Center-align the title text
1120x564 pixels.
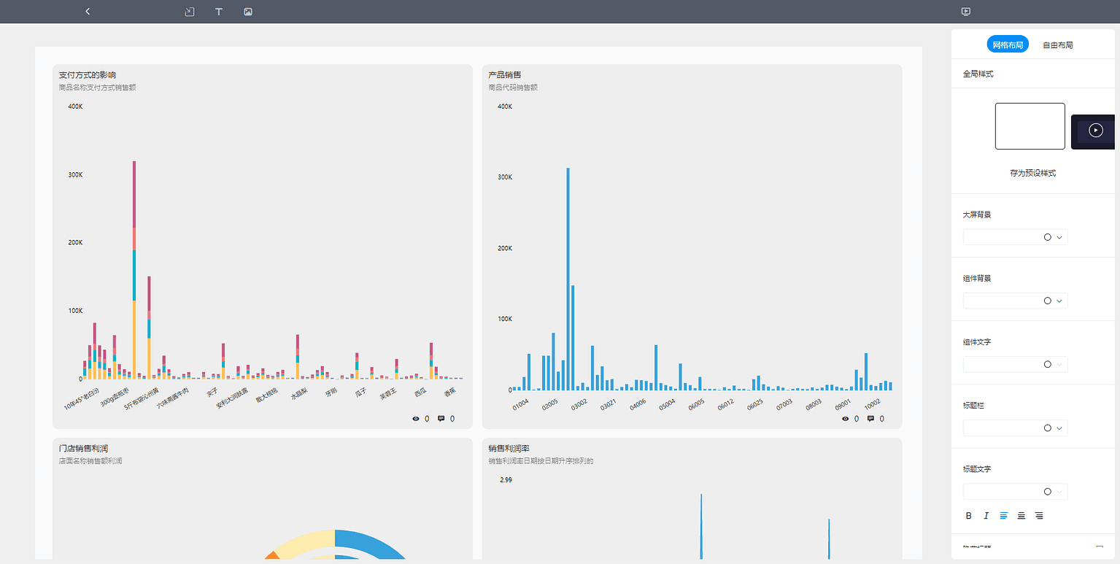[x=1021, y=516]
